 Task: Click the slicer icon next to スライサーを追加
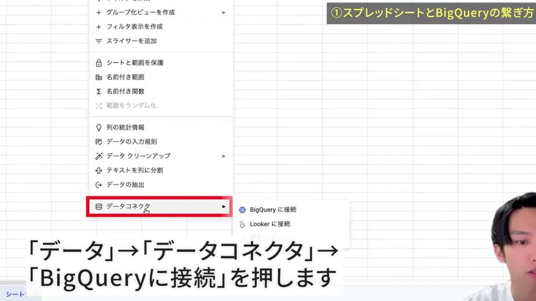pos(99,41)
